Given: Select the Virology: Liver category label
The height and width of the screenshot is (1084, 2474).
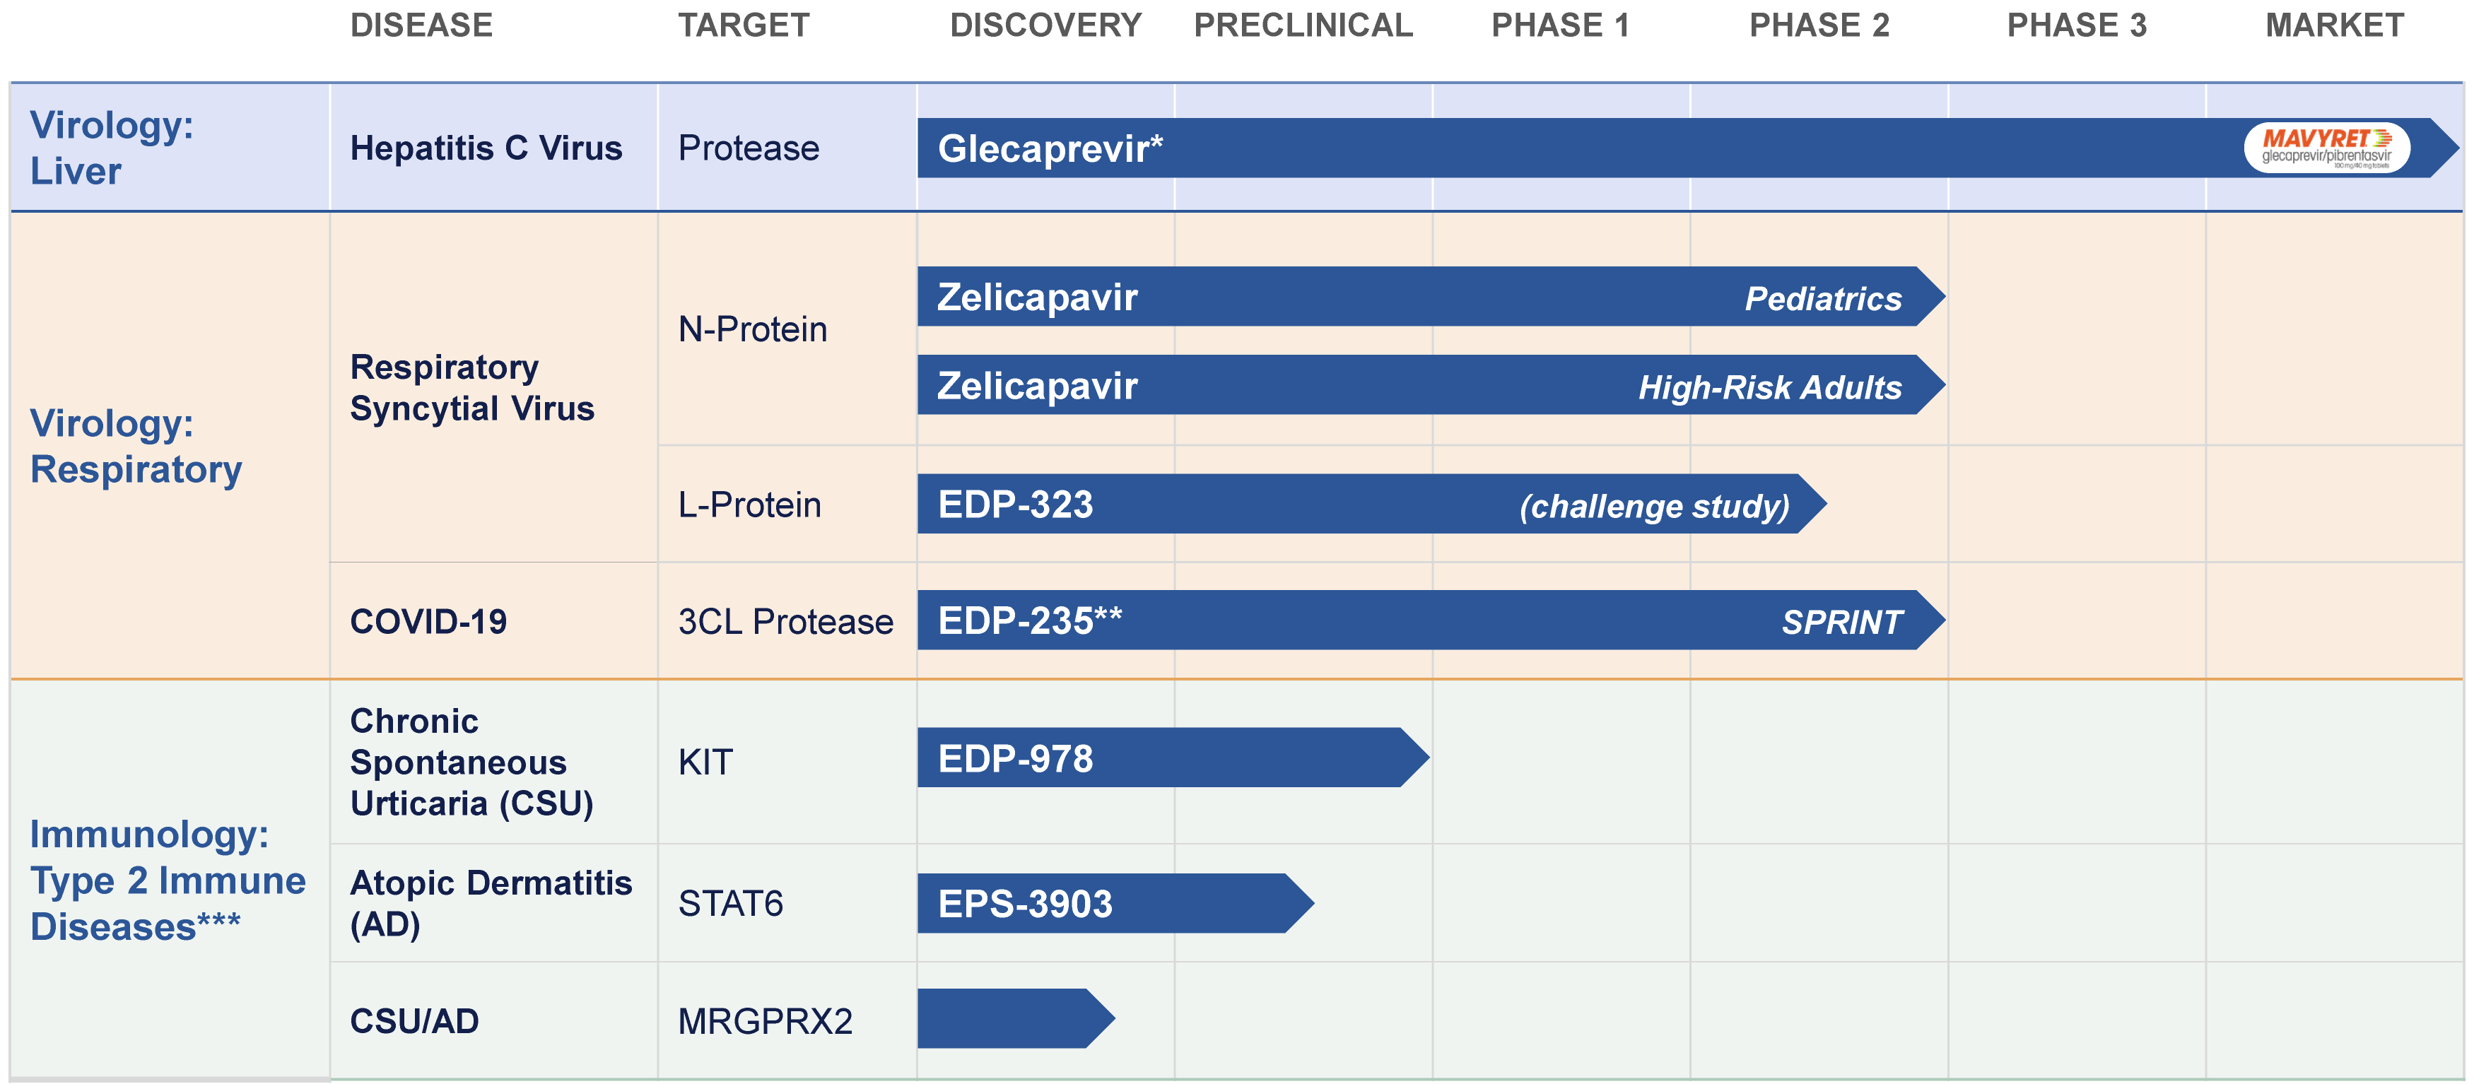Looking at the screenshot, I should 112,148.
